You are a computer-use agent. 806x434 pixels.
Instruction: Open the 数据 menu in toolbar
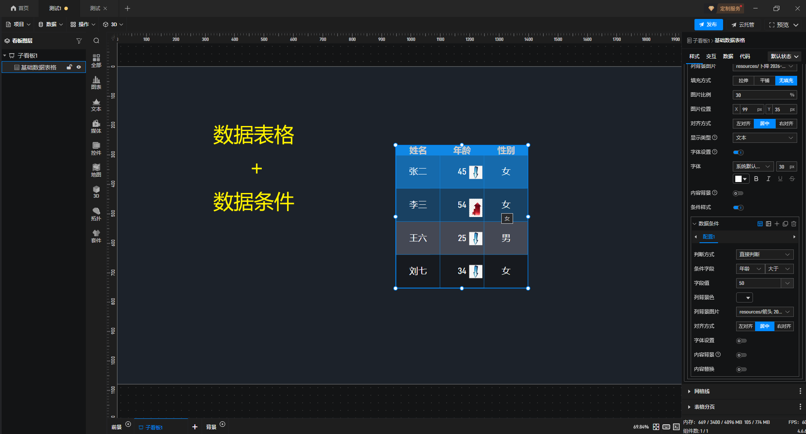pyautogui.click(x=51, y=24)
